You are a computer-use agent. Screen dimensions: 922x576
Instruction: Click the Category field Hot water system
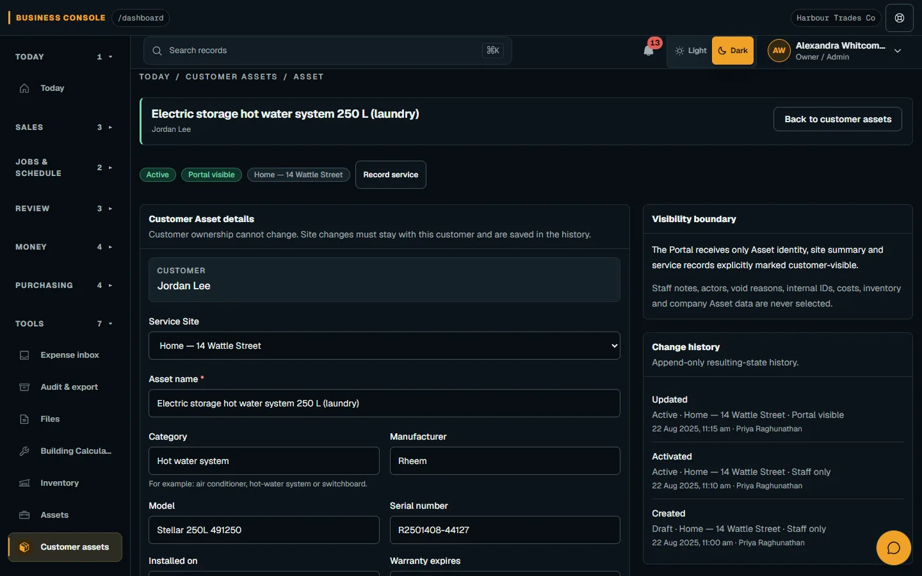[264, 461]
